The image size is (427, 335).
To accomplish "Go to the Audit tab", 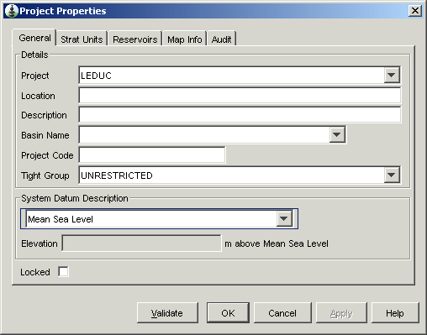I will pos(221,39).
